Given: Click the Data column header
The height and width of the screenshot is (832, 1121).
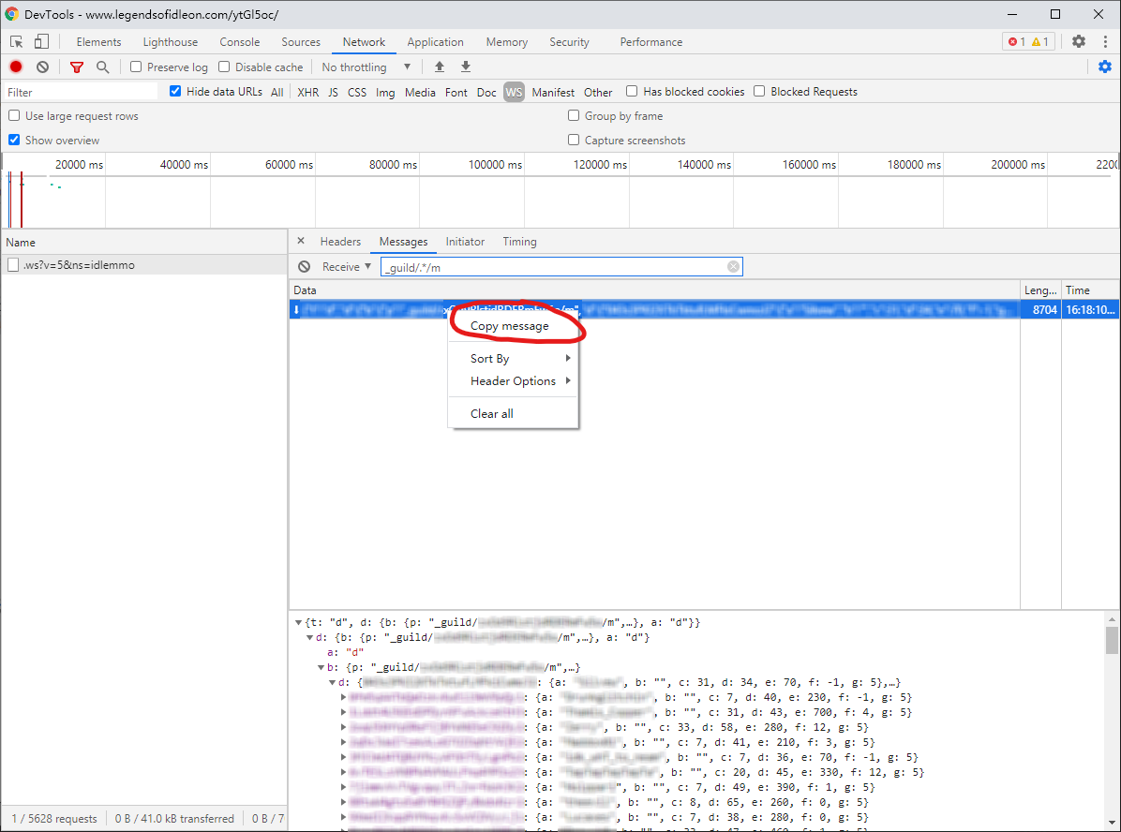Looking at the screenshot, I should 654,290.
